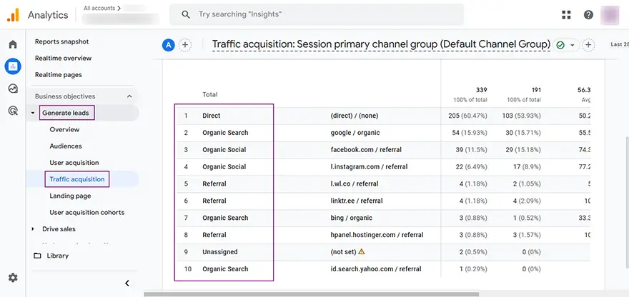Click the (direct) / (none) cell
The width and height of the screenshot is (629, 297).
click(355, 116)
